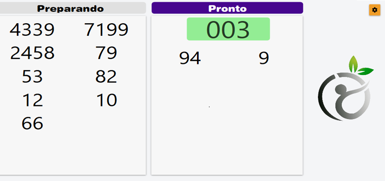Image resolution: width=385 pixels, height=181 pixels.
Task: Select ready order 94
Action: pyautogui.click(x=190, y=58)
